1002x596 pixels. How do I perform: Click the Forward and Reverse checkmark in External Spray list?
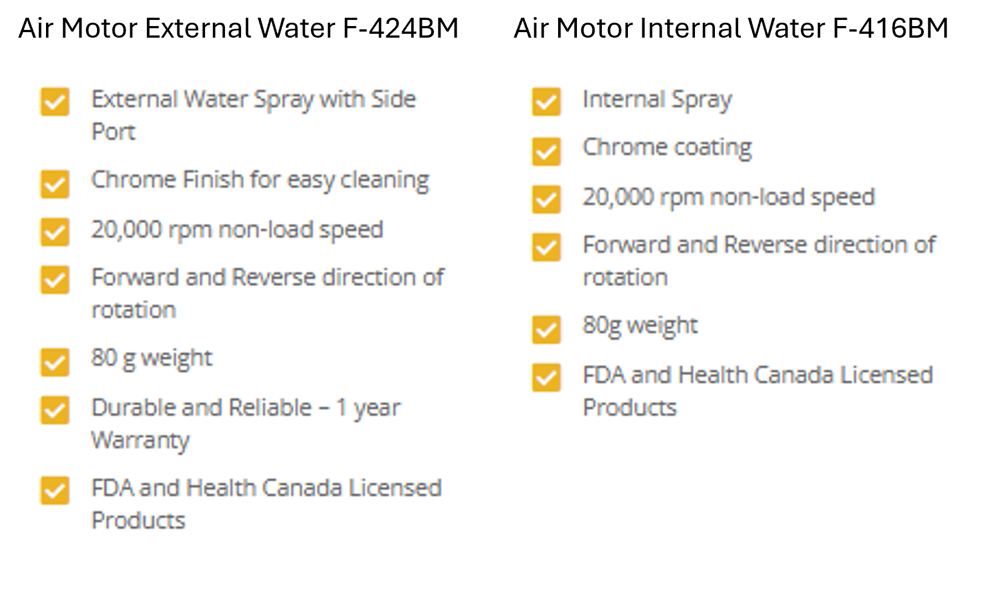55,280
